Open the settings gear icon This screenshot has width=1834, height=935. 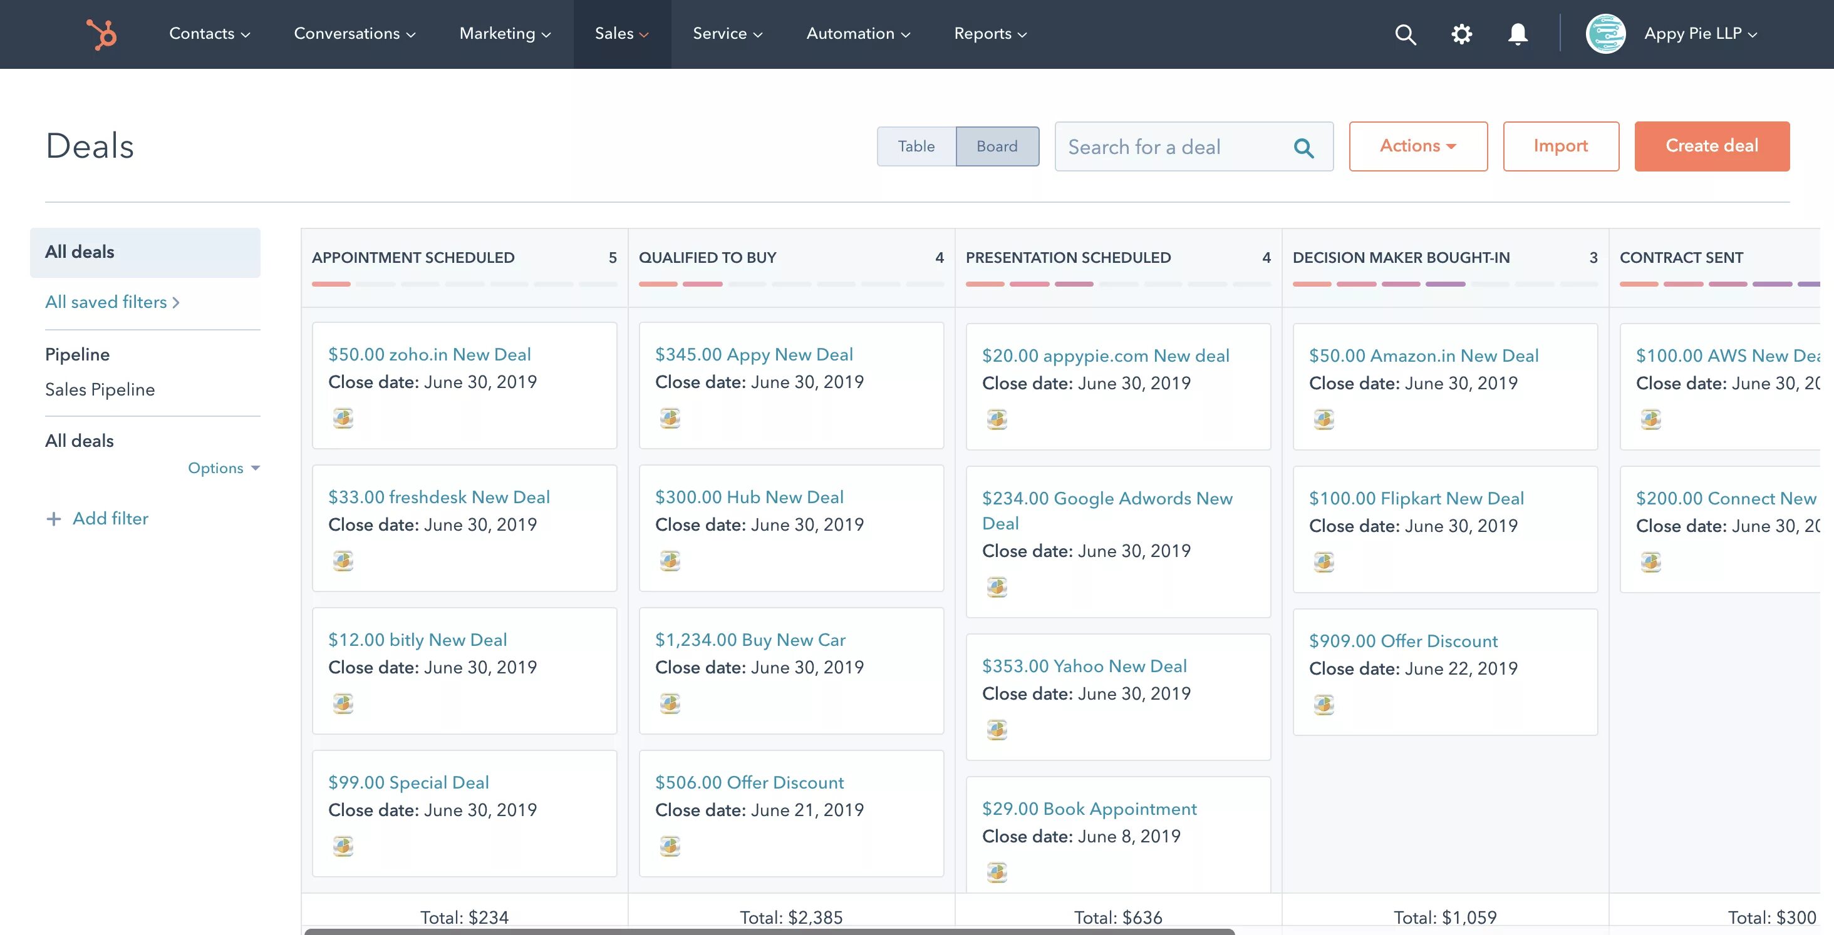pos(1461,33)
